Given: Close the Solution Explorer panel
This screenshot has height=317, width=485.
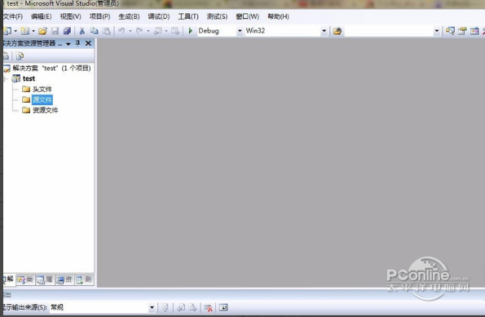Looking at the screenshot, I should (89, 43).
